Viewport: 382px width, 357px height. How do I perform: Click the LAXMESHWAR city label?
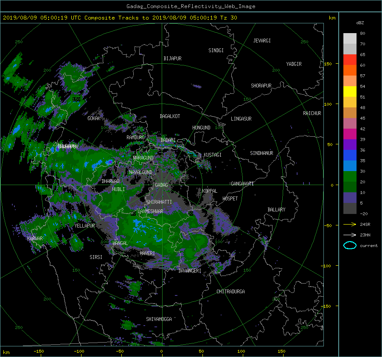click(150, 211)
